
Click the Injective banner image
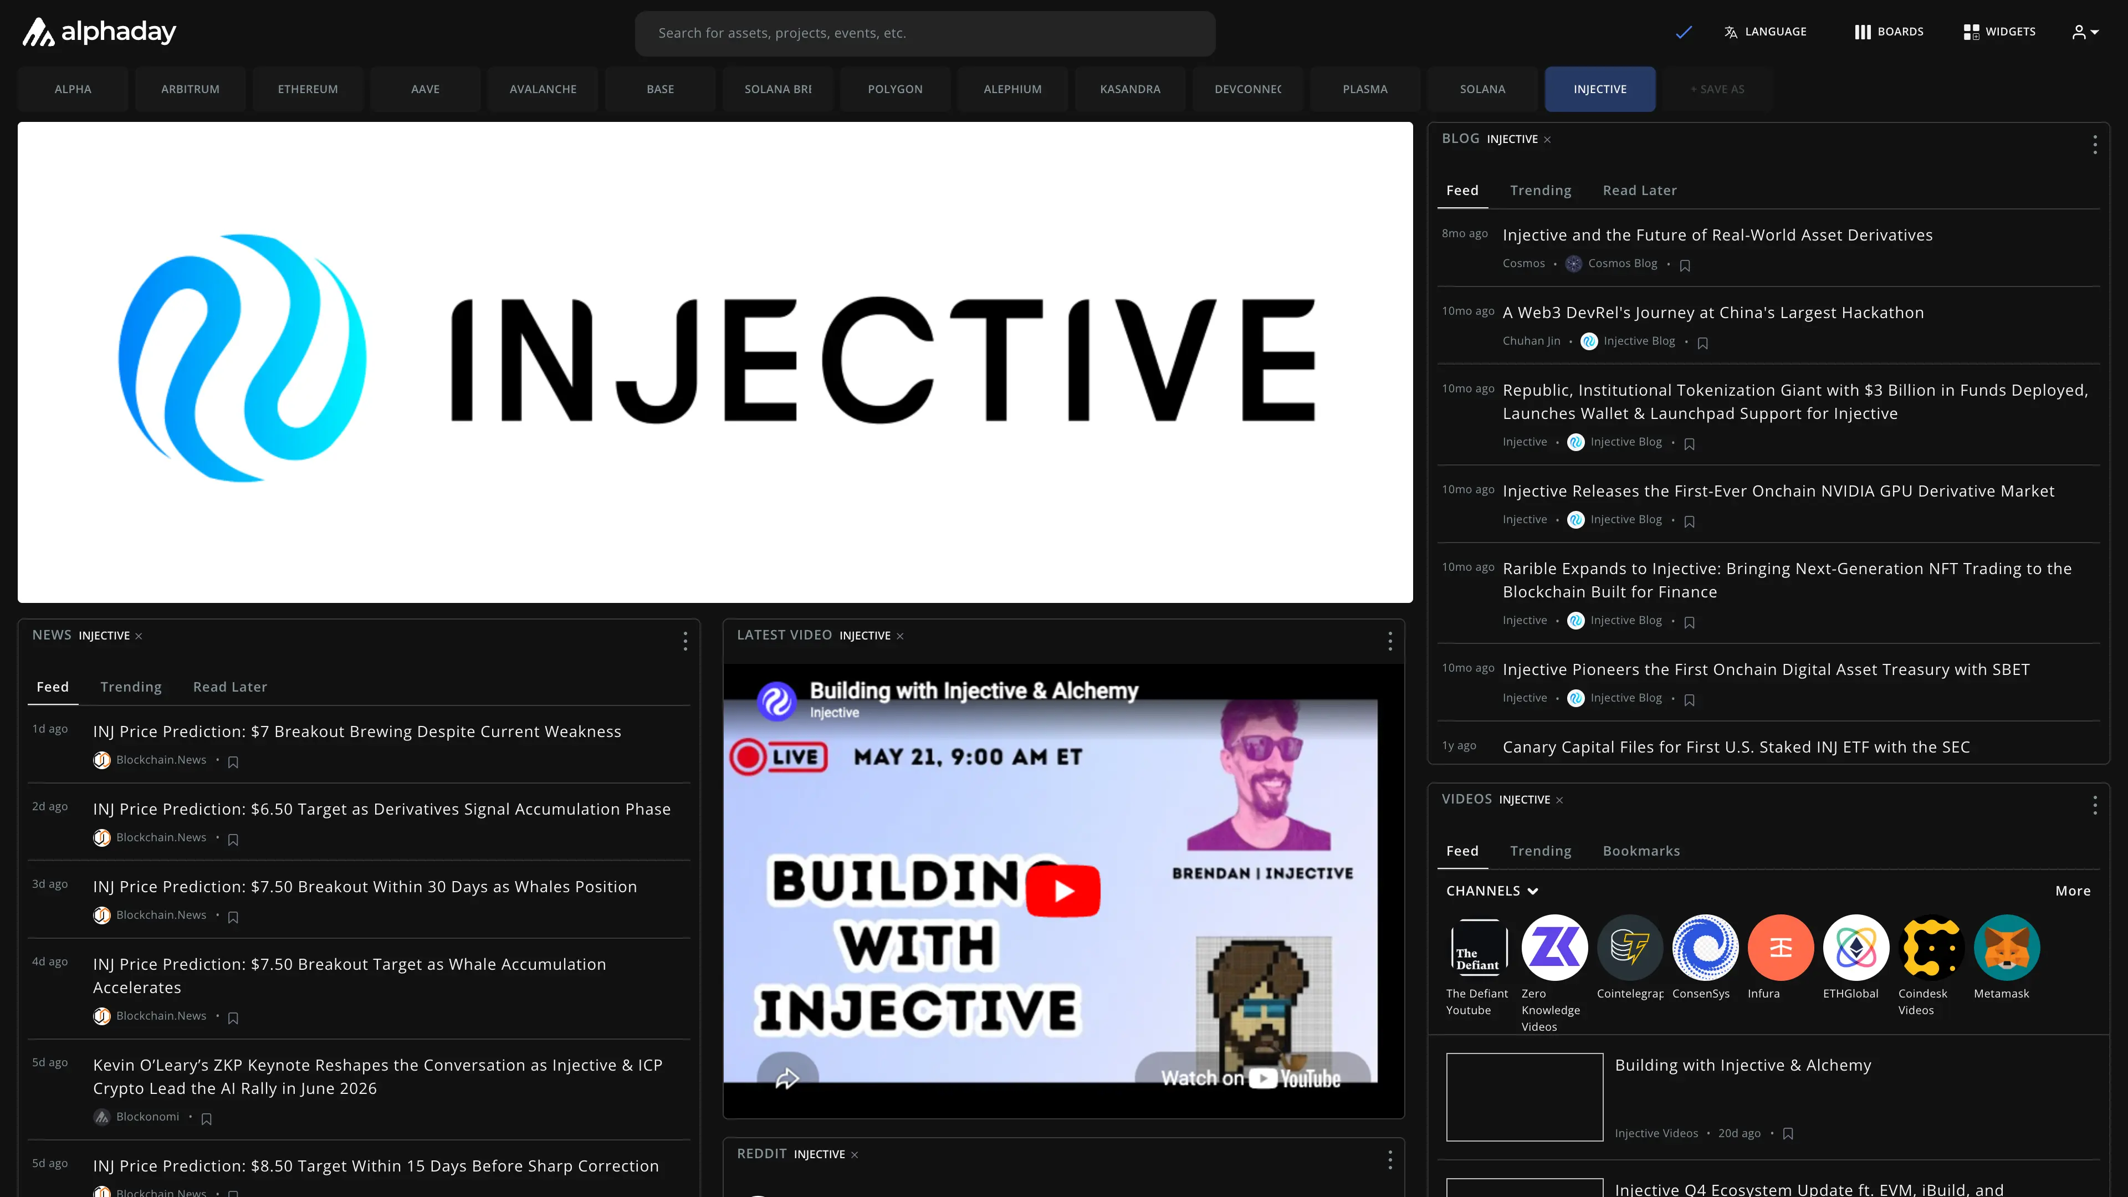(x=714, y=362)
